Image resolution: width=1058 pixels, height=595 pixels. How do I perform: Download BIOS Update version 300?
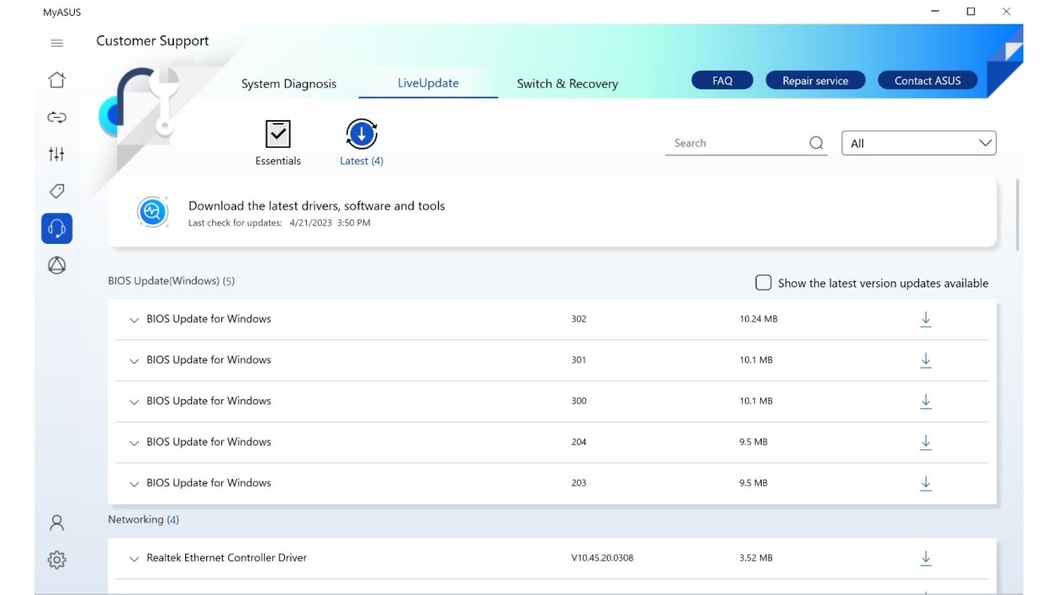(x=926, y=401)
